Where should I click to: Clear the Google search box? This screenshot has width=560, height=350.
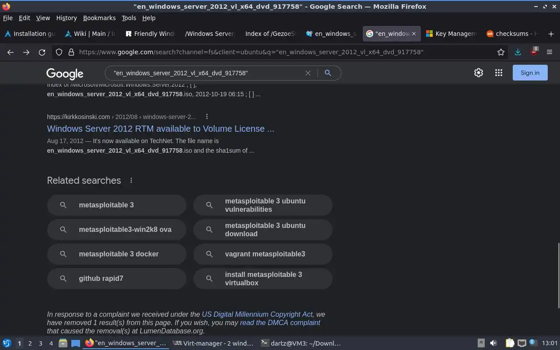tap(308, 73)
